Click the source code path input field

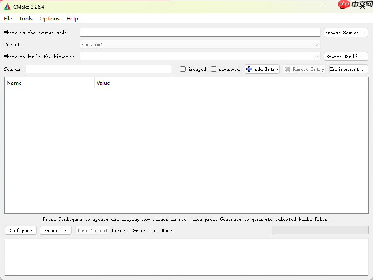point(200,32)
